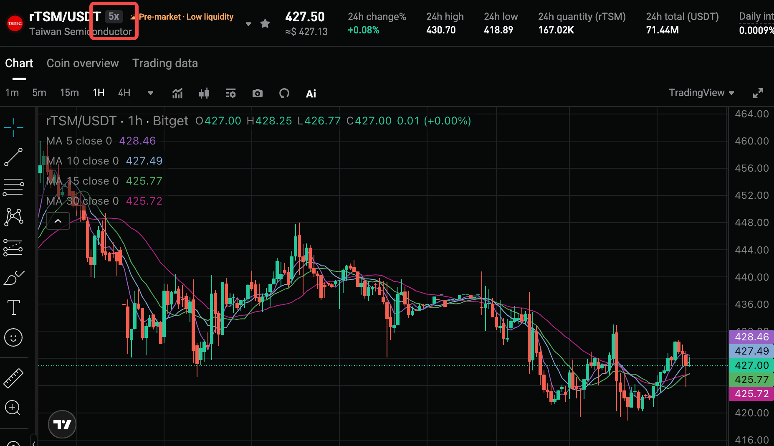The width and height of the screenshot is (774, 446).
Task: Select the text annotation tool
Action: tap(13, 307)
